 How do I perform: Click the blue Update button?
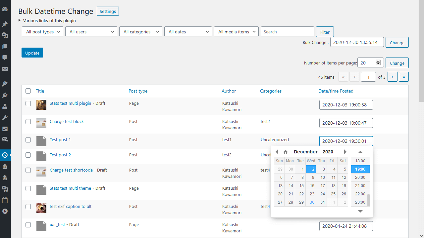32,53
